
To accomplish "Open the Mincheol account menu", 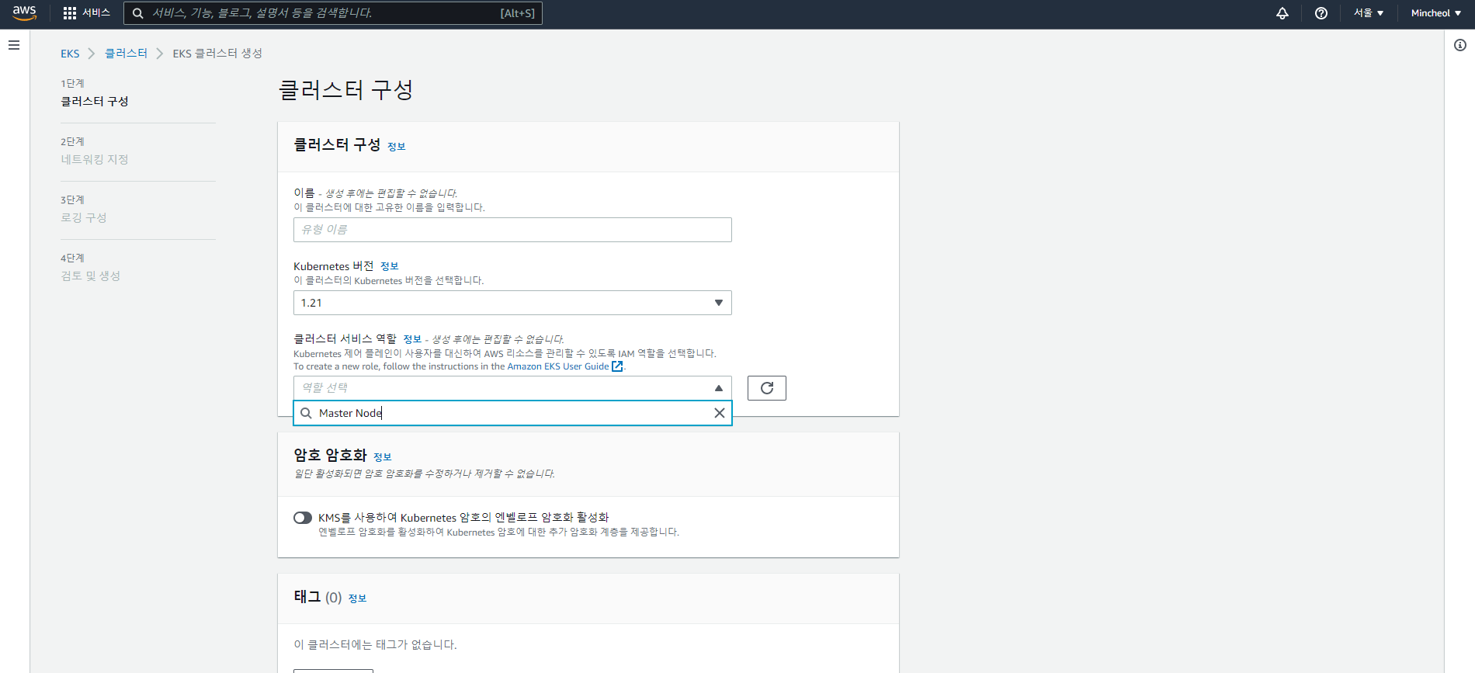I will 1436,13.
